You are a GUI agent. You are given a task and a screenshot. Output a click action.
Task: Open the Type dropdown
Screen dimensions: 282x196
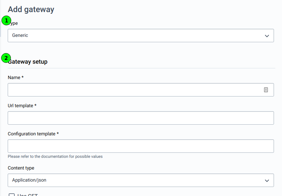tap(140, 35)
